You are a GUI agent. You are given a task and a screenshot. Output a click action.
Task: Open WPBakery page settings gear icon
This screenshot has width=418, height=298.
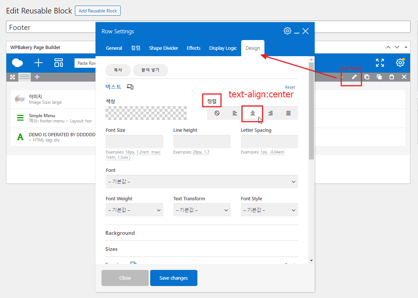click(x=400, y=63)
